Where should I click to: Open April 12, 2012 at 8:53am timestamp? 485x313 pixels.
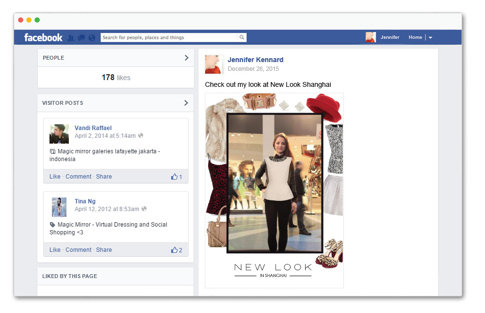[x=107, y=209]
